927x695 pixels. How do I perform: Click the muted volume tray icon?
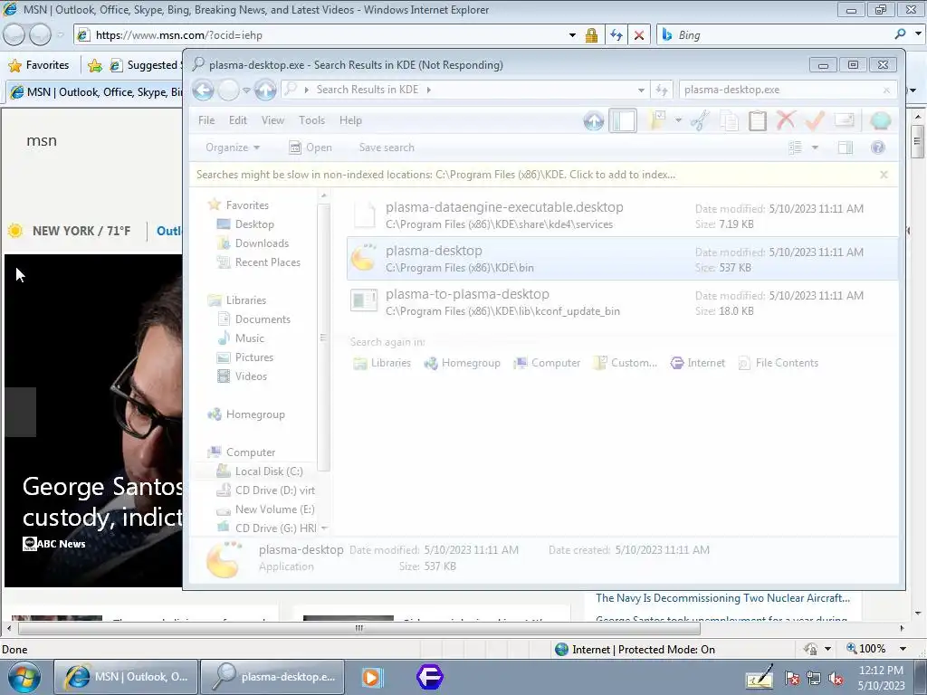coord(836,679)
